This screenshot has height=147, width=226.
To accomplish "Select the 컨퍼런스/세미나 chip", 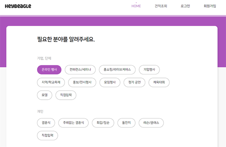I will (80, 69).
